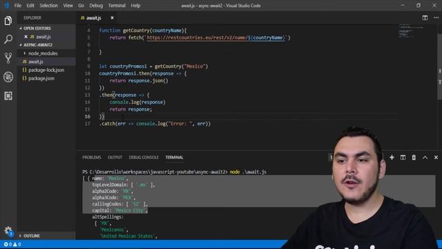Image resolution: width=442 pixels, height=249 pixels.
Task: Open package-lock.json in the explorer
Action: 46,70
